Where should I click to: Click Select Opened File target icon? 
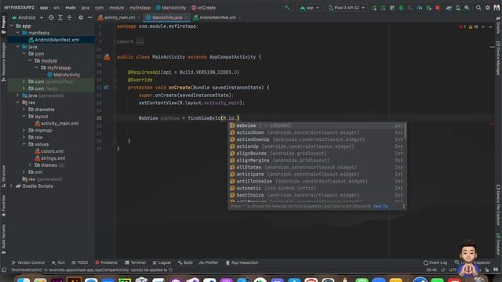[51, 17]
